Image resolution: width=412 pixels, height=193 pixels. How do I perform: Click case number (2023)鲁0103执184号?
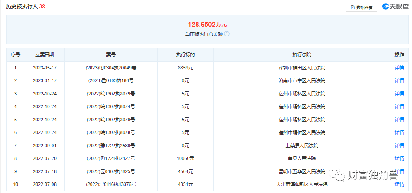[111, 81]
